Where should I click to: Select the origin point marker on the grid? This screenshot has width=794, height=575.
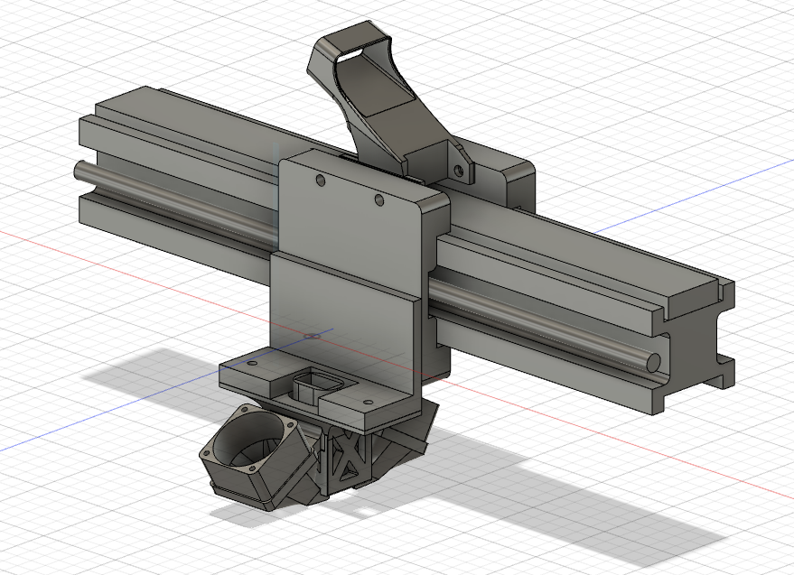(x=312, y=336)
